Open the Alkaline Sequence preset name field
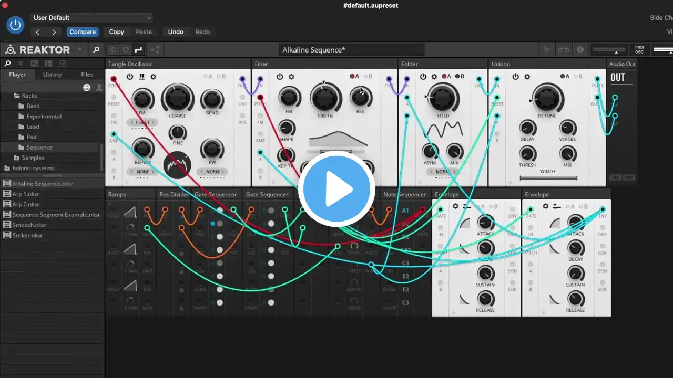673x378 pixels. [x=351, y=50]
